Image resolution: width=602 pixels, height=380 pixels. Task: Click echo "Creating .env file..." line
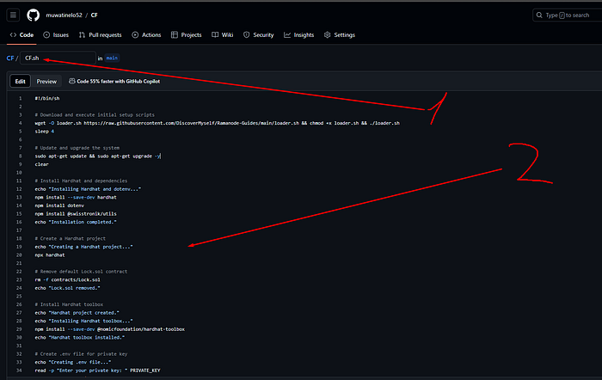[73, 362]
